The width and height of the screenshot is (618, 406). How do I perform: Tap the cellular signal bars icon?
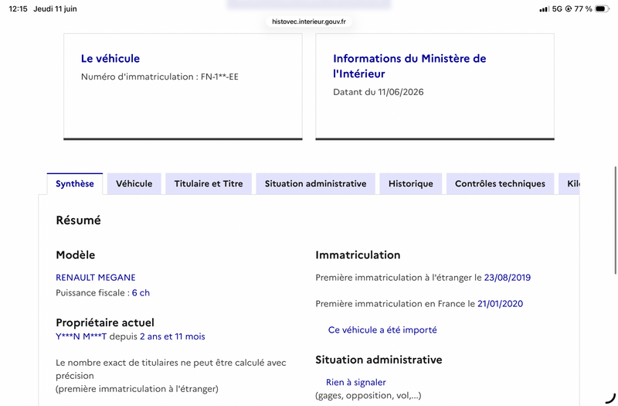tap(544, 9)
